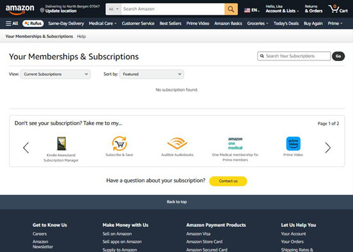Open the All search category dropdown
This screenshot has width=353, height=252.
point(114,9)
